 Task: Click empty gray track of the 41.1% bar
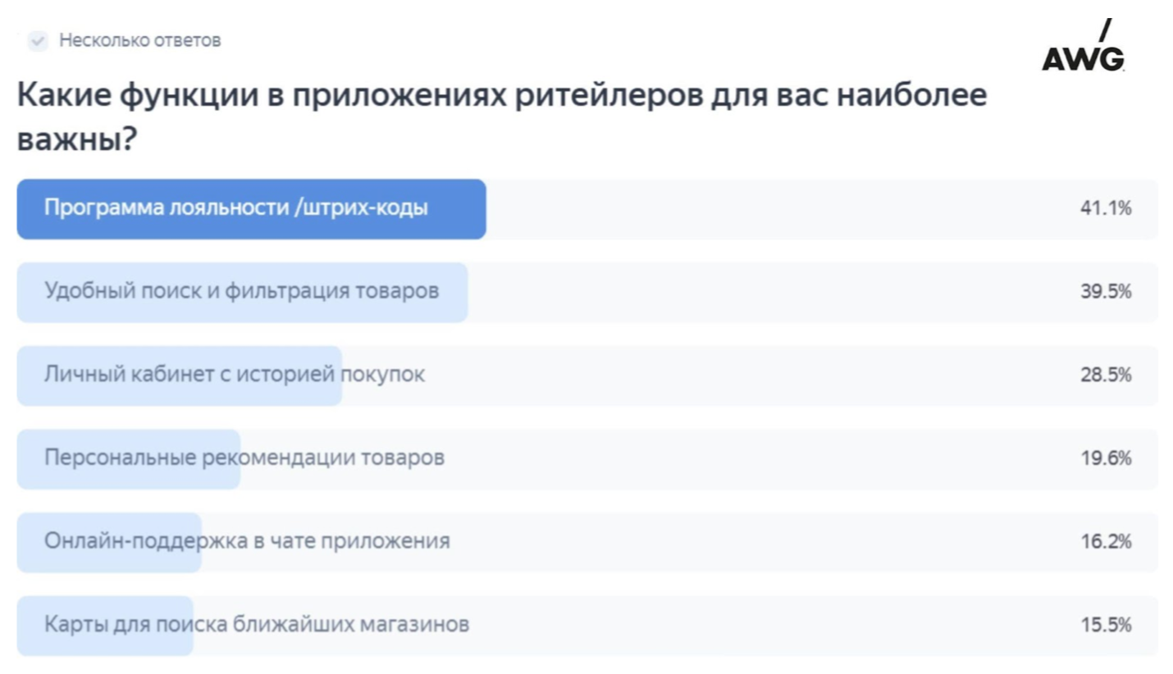[x=779, y=209]
